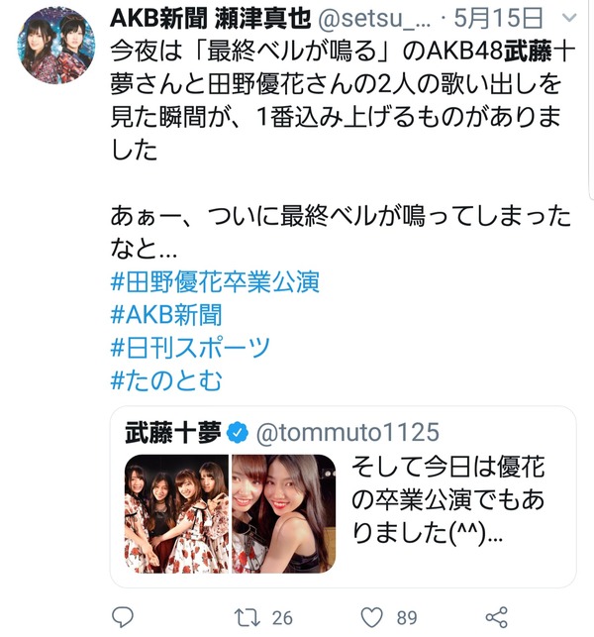
Task: Open the @tommuto1125 handle in the quoted tweet
Action: (x=347, y=432)
